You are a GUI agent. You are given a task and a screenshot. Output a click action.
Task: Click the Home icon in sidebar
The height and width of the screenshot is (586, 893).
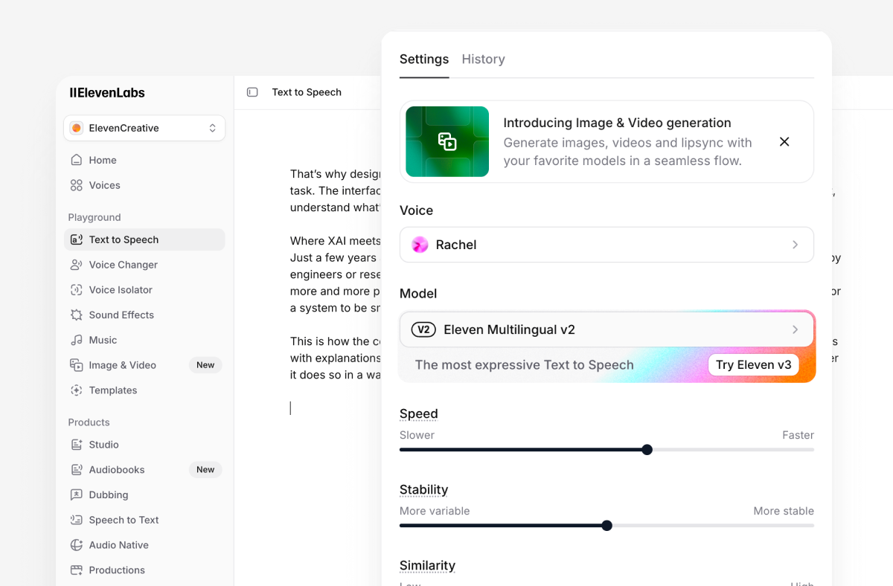pyautogui.click(x=76, y=160)
